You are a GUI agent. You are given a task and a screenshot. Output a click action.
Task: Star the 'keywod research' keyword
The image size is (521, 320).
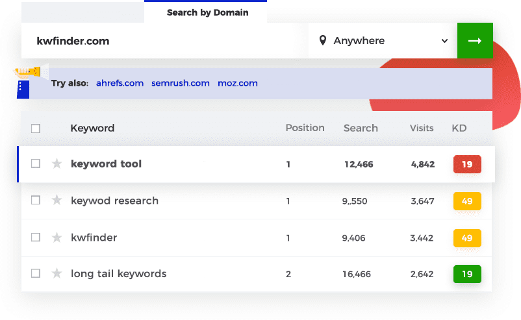pyautogui.click(x=57, y=201)
